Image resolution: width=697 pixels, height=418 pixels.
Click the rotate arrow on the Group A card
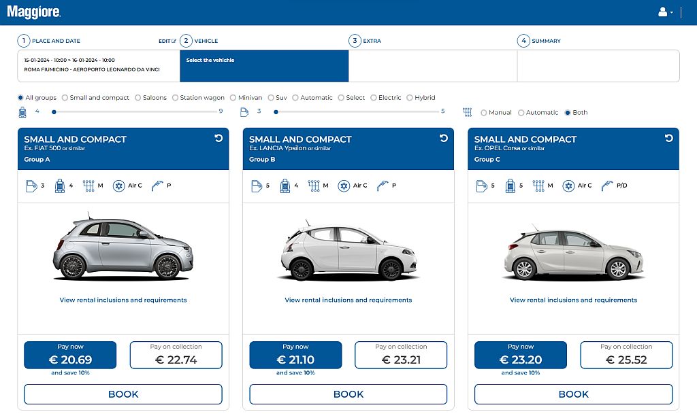click(217, 137)
